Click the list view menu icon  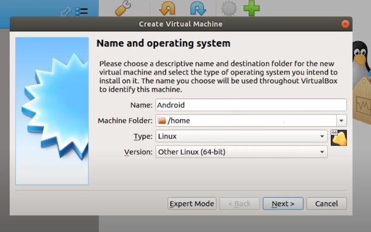pyautogui.click(x=82, y=11)
